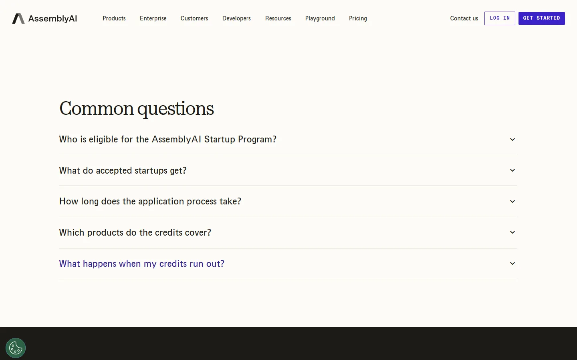Open the cookie preferences icon
Viewport: 577px width, 360px height.
(16, 348)
